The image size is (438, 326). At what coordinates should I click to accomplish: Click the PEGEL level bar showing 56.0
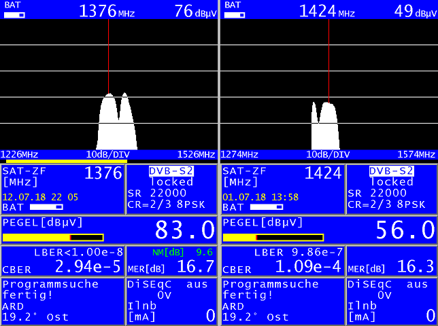(x=273, y=237)
